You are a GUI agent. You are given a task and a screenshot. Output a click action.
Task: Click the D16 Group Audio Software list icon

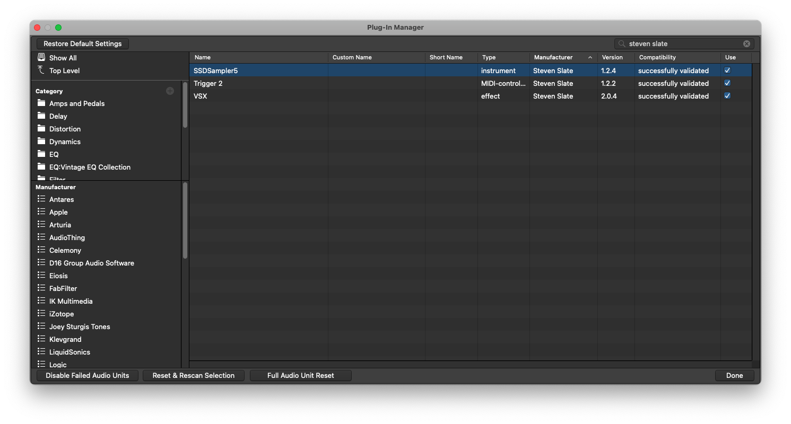click(41, 262)
